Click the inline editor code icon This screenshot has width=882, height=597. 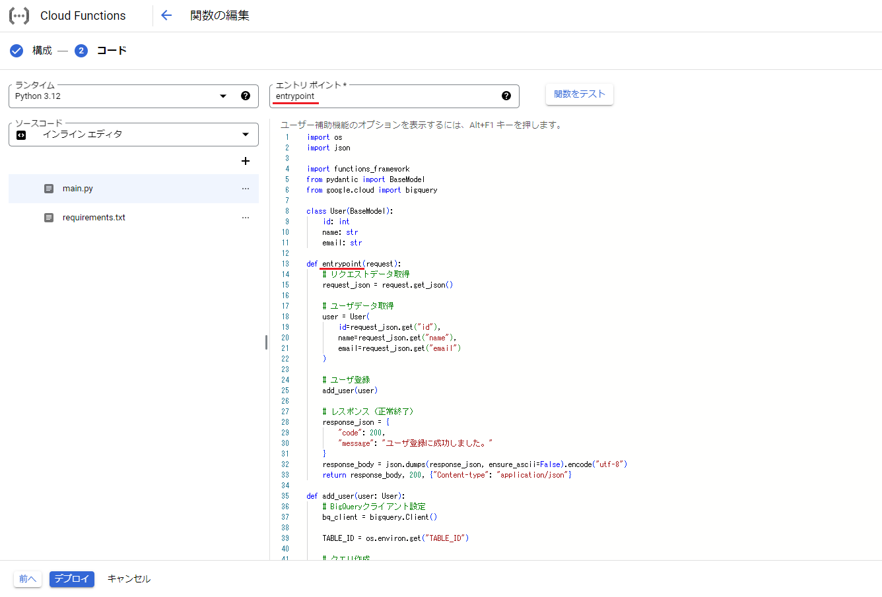coord(21,135)
